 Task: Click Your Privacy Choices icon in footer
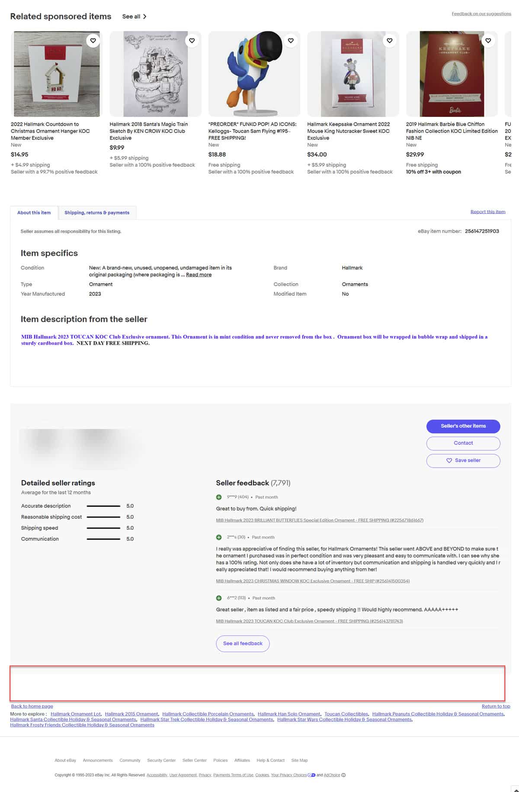point(311,775)
